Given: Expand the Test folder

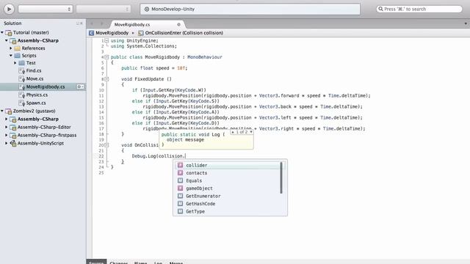Looking at the screenshot, I should point(15,63).
